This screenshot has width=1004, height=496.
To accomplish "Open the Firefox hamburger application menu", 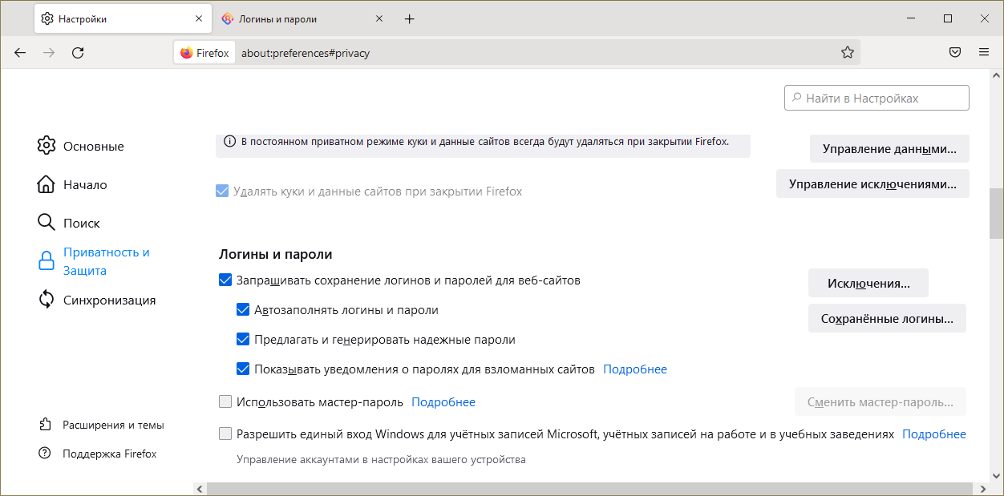I will (x=984, y=53).
